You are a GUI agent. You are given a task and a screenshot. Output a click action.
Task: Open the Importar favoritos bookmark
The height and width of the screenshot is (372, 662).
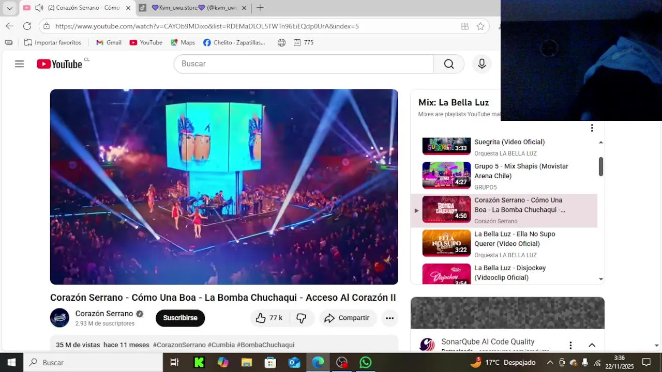(x=53, y=42)
